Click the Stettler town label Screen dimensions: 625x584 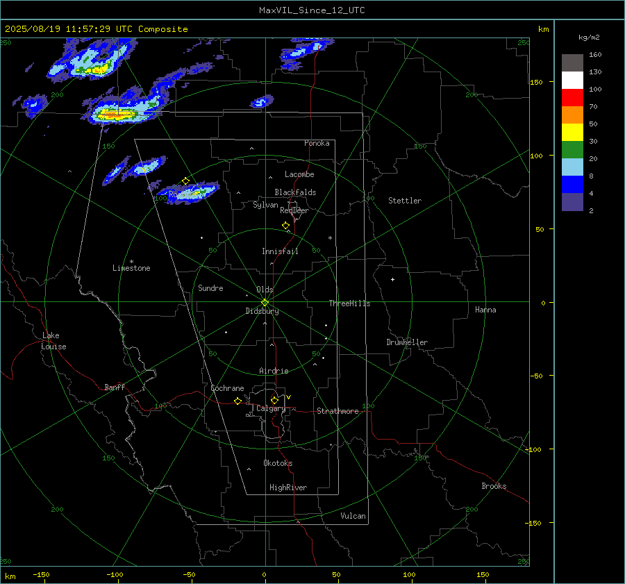coord(405,201)
